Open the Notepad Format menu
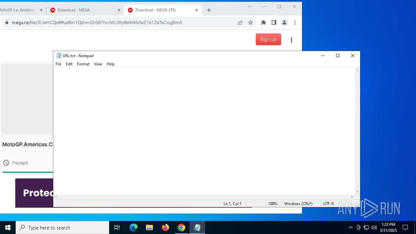This screenshot has width=416, height=234. pyautogui.click(x=83, y=64)
